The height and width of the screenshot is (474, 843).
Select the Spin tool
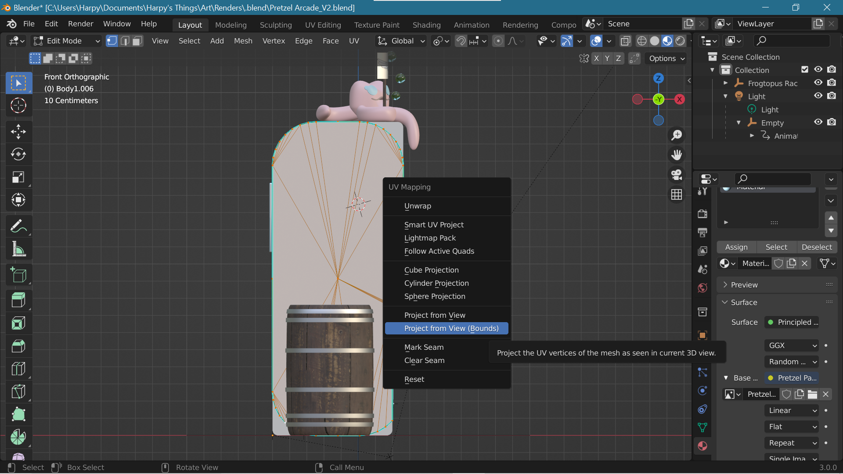click(x=18, y=437)
